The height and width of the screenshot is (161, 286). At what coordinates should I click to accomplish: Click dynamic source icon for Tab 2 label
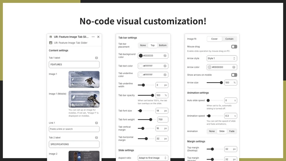pyautogui.click(x=97, y=138)
